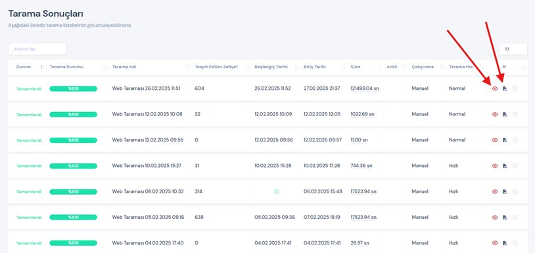Click the vulnerability count 638
This screenshot has width=535, height=253.
[199, 218]
